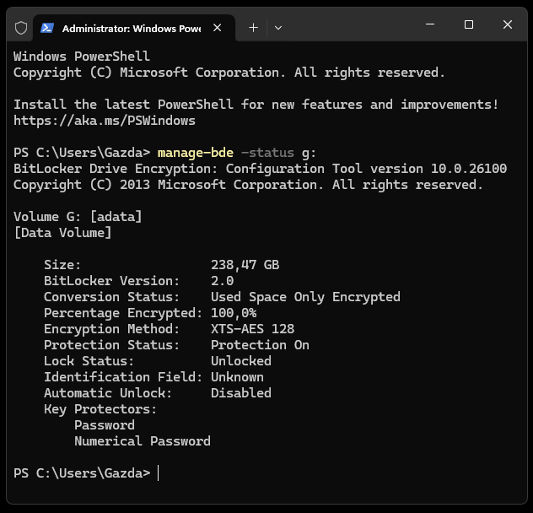The image size is (533, 513).
Task: Click the Used Space Only Encrypted text
Action: click(x=305, y=297)
